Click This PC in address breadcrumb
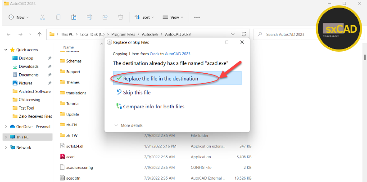Viewport: 367px width, 182px height. [67, 34]
